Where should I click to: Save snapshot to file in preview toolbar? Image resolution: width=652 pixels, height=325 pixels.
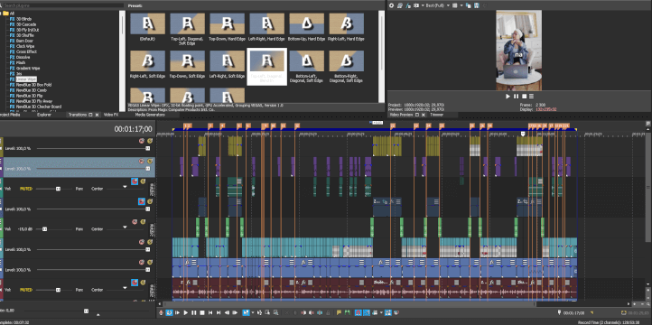coord(477,5)
